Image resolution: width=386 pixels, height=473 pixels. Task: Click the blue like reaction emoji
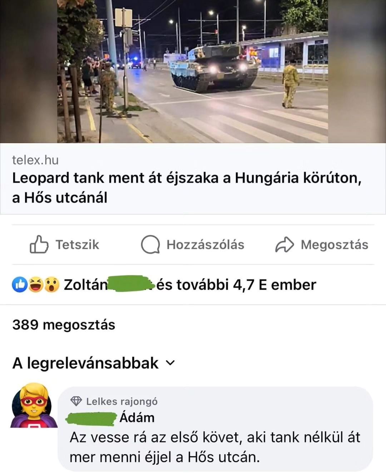click(x=20, y=285)
